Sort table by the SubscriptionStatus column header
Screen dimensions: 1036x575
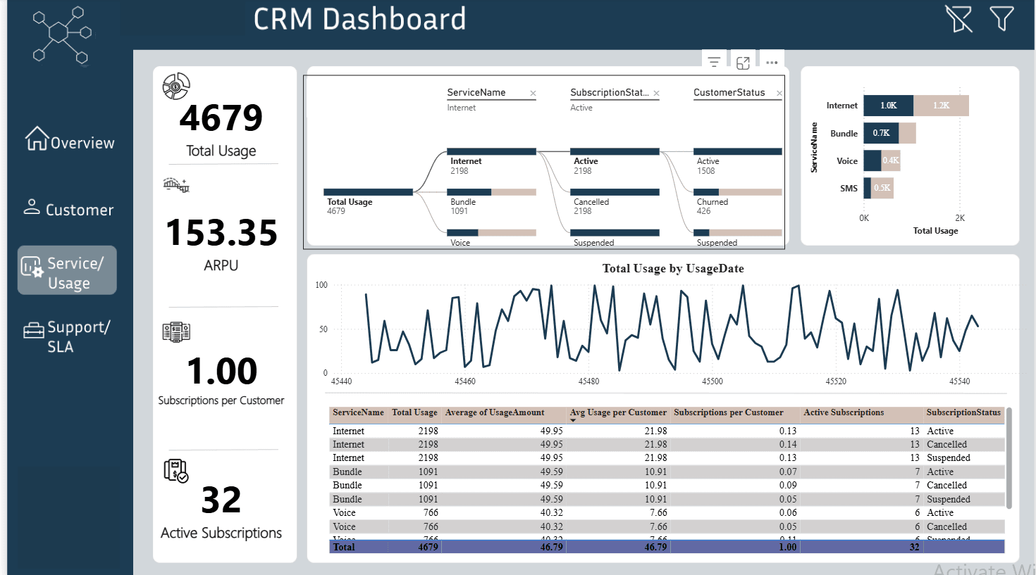[x=963, y=412]
